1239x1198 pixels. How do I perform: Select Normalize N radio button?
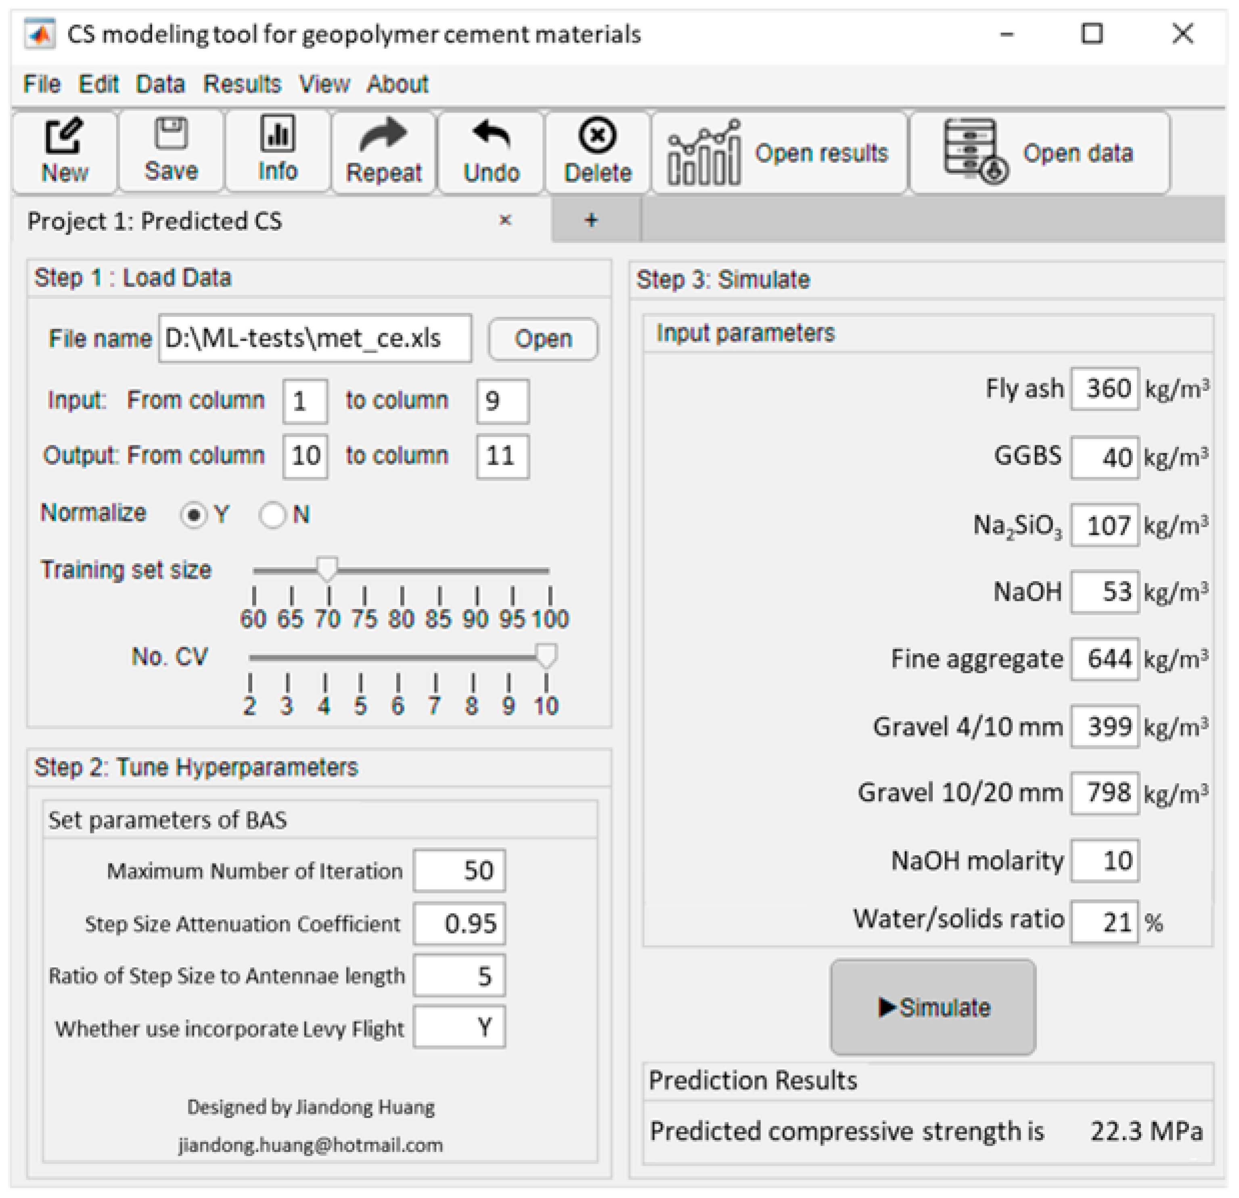[x=272, y=515]
